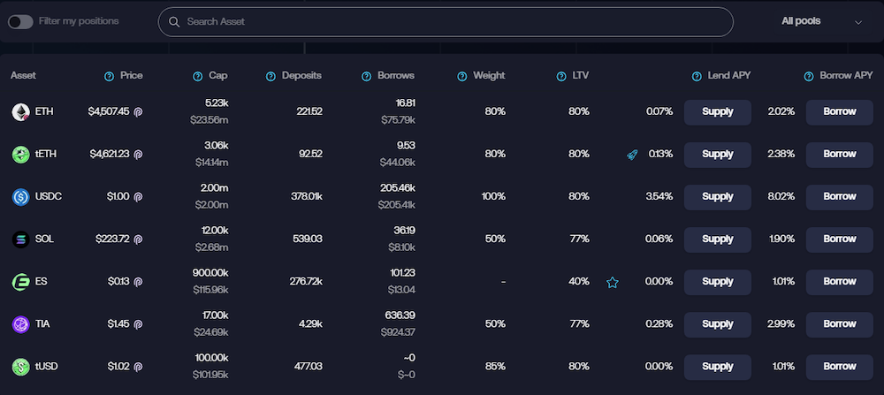Click the oracle icon beside SOL price
The image size is (884, 395).
[138, 239]
